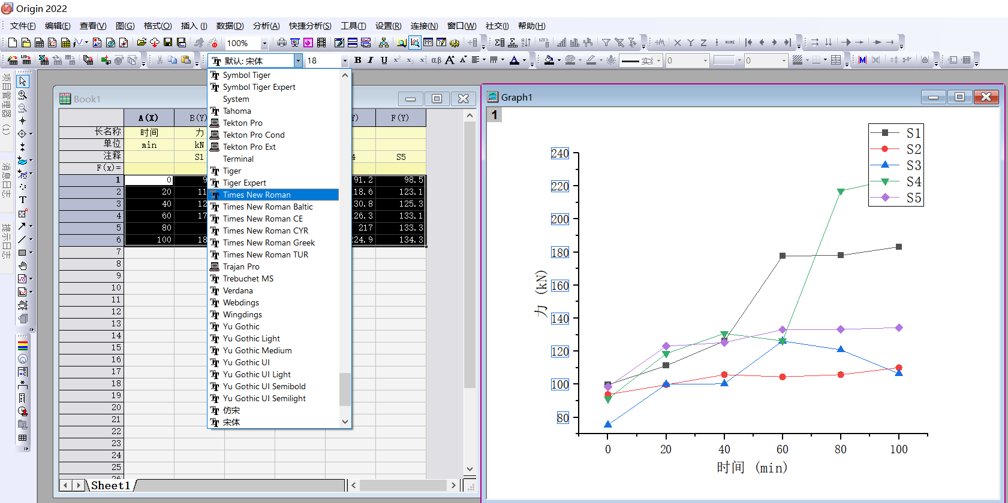Select the Pointer tool
Screen dimensions: 1008x503
23,81
